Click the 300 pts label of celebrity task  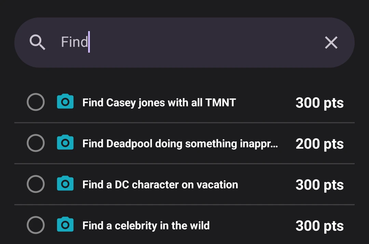pos(319,226)
